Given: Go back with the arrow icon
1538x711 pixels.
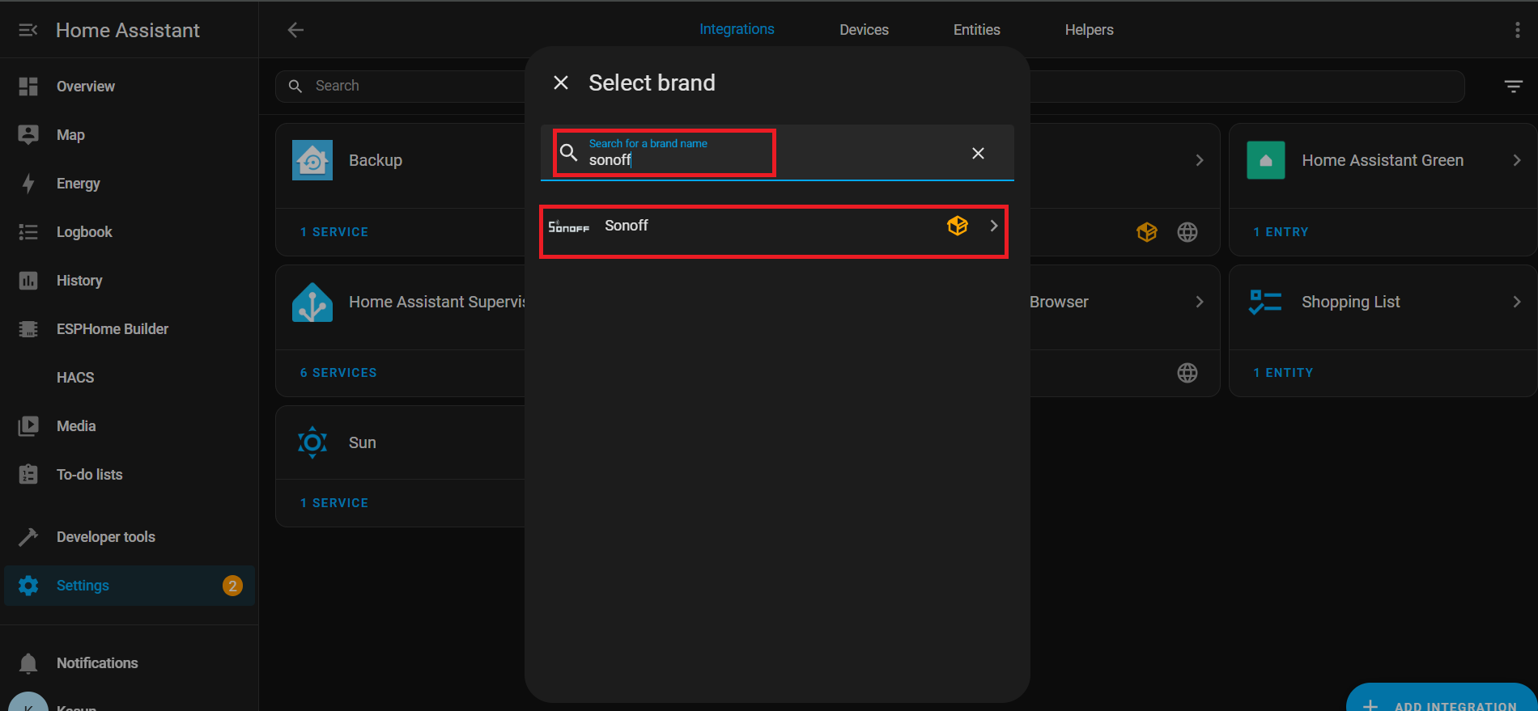Looking at the screenshot, I should [x=295, y=30].
